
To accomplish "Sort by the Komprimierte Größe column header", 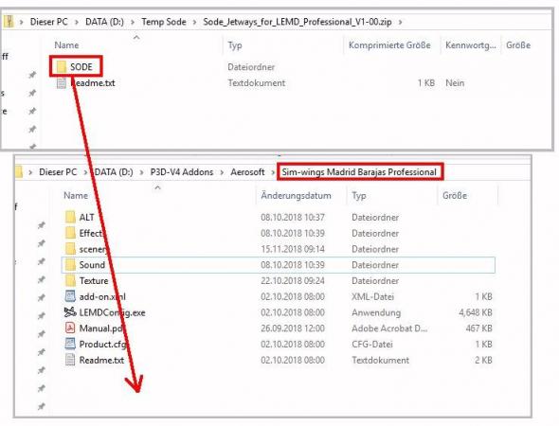I will tap(389, 45).
